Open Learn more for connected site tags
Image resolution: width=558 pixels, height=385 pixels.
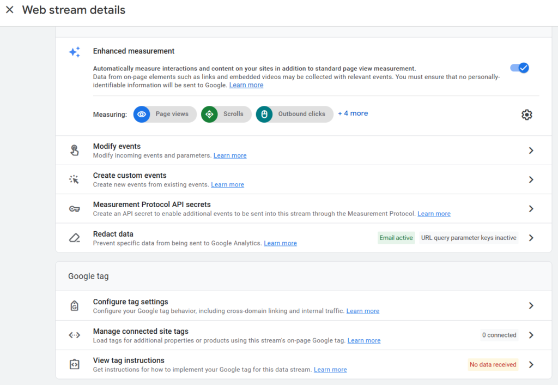click(x=363, y=340)
